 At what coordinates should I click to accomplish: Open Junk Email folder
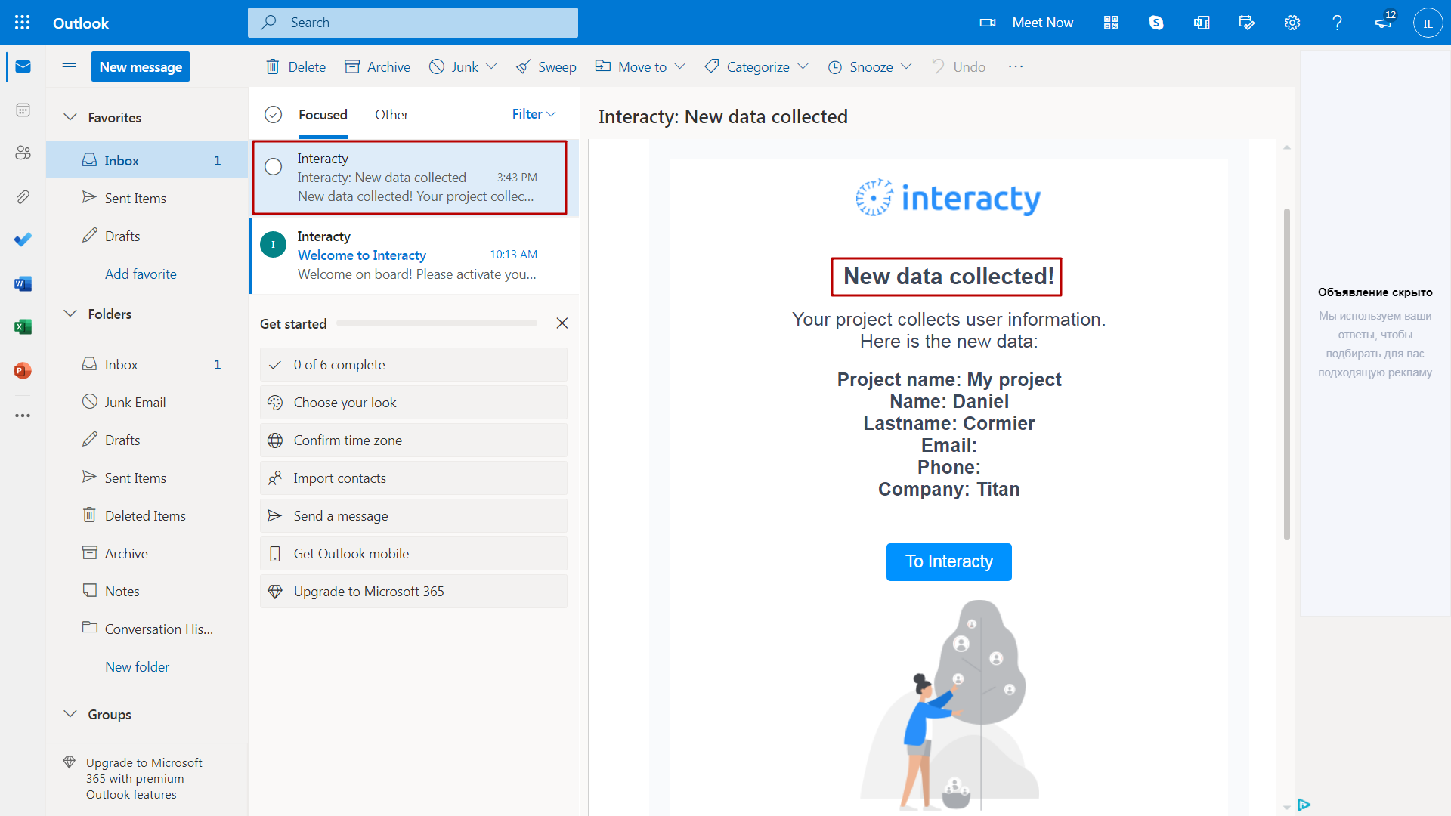[x=147, y=402]
